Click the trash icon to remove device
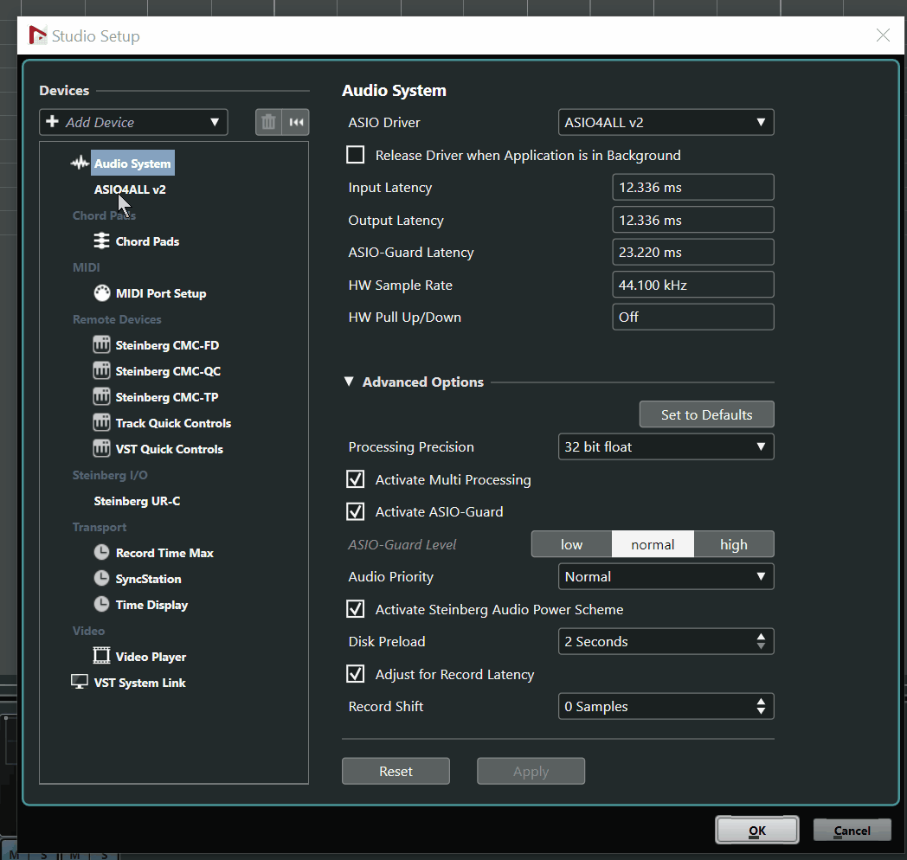The width and height of the screenshot is (907, 860). click(x=268, y=122)
